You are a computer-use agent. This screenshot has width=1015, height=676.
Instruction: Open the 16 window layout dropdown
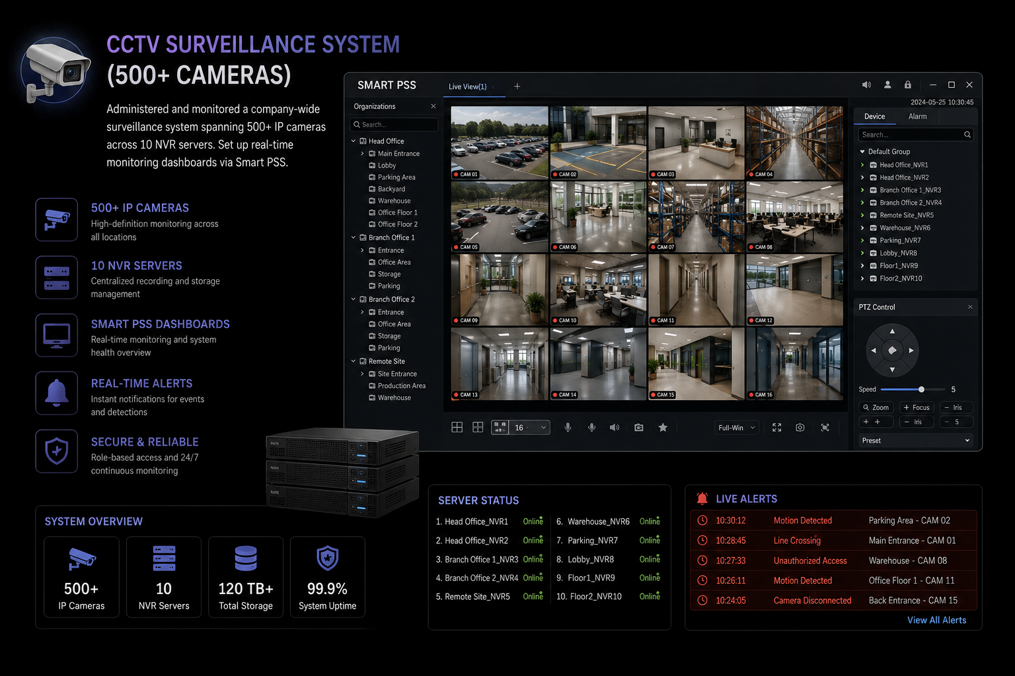pyautogui.click(x=530, y=428)
